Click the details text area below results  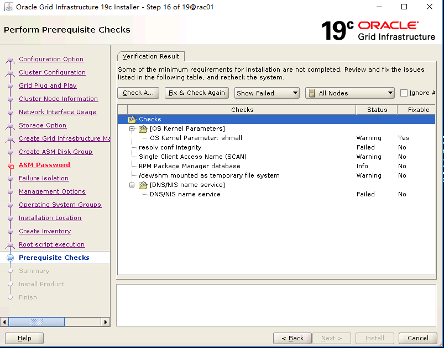click(x=276, y=305)
